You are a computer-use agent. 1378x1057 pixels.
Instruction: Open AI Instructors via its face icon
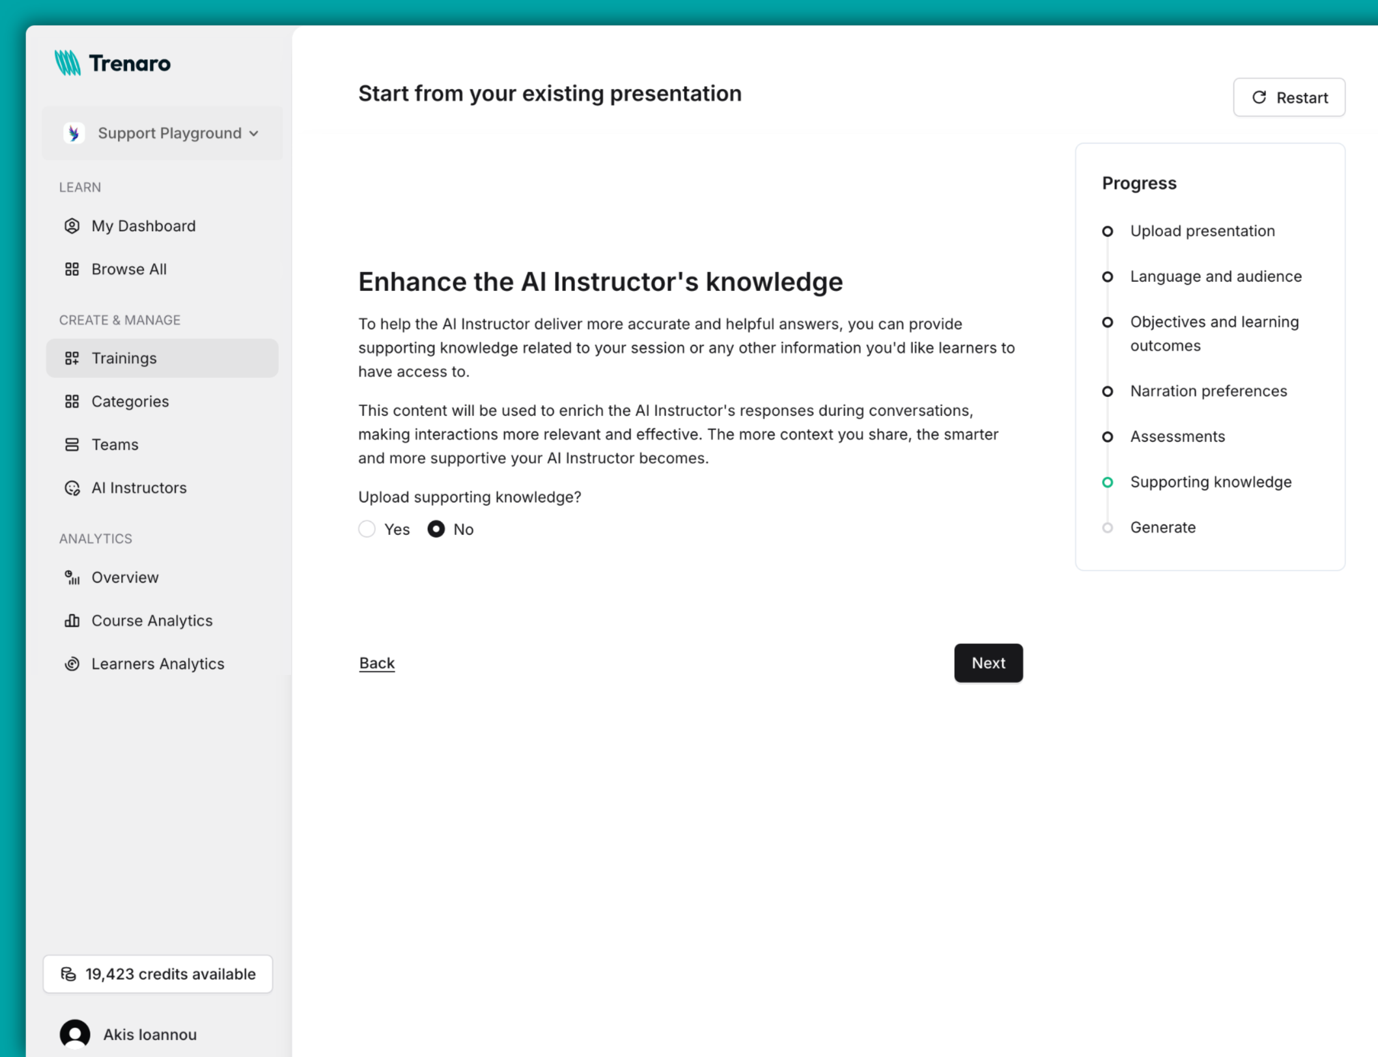tap(72, 487)
